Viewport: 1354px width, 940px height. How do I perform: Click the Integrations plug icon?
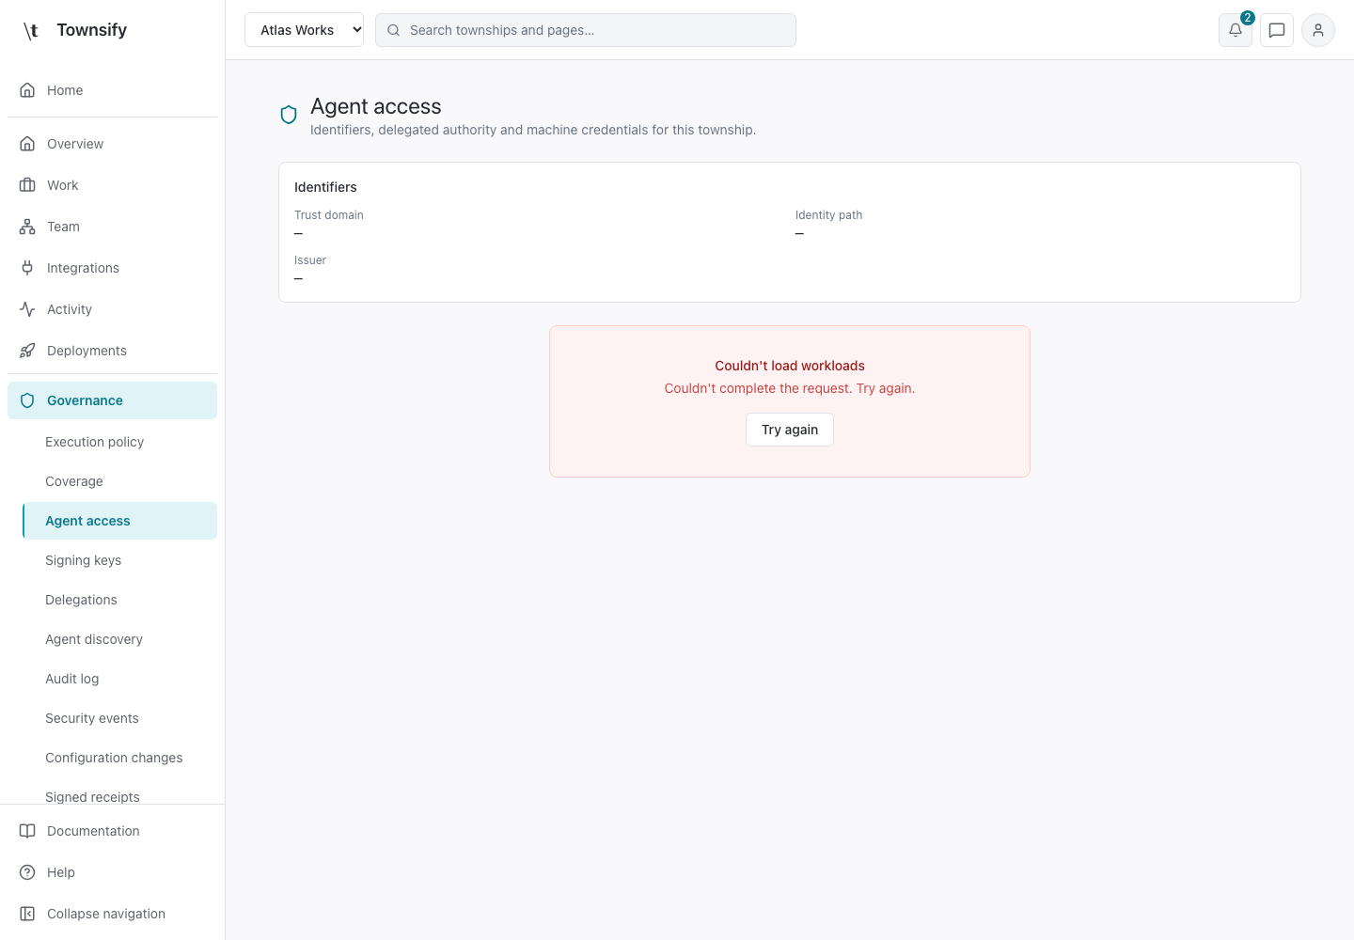pyautogui.click(x=27, y=268)
